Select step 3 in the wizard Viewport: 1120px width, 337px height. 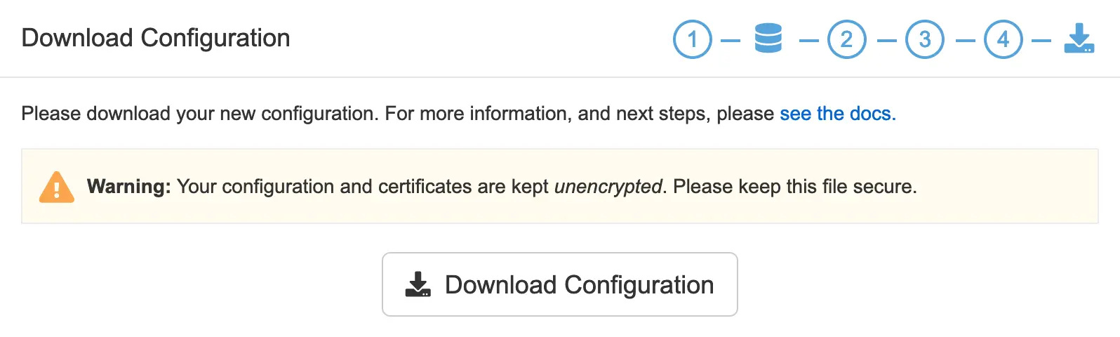pyautogui.click(x=925, y=39)
